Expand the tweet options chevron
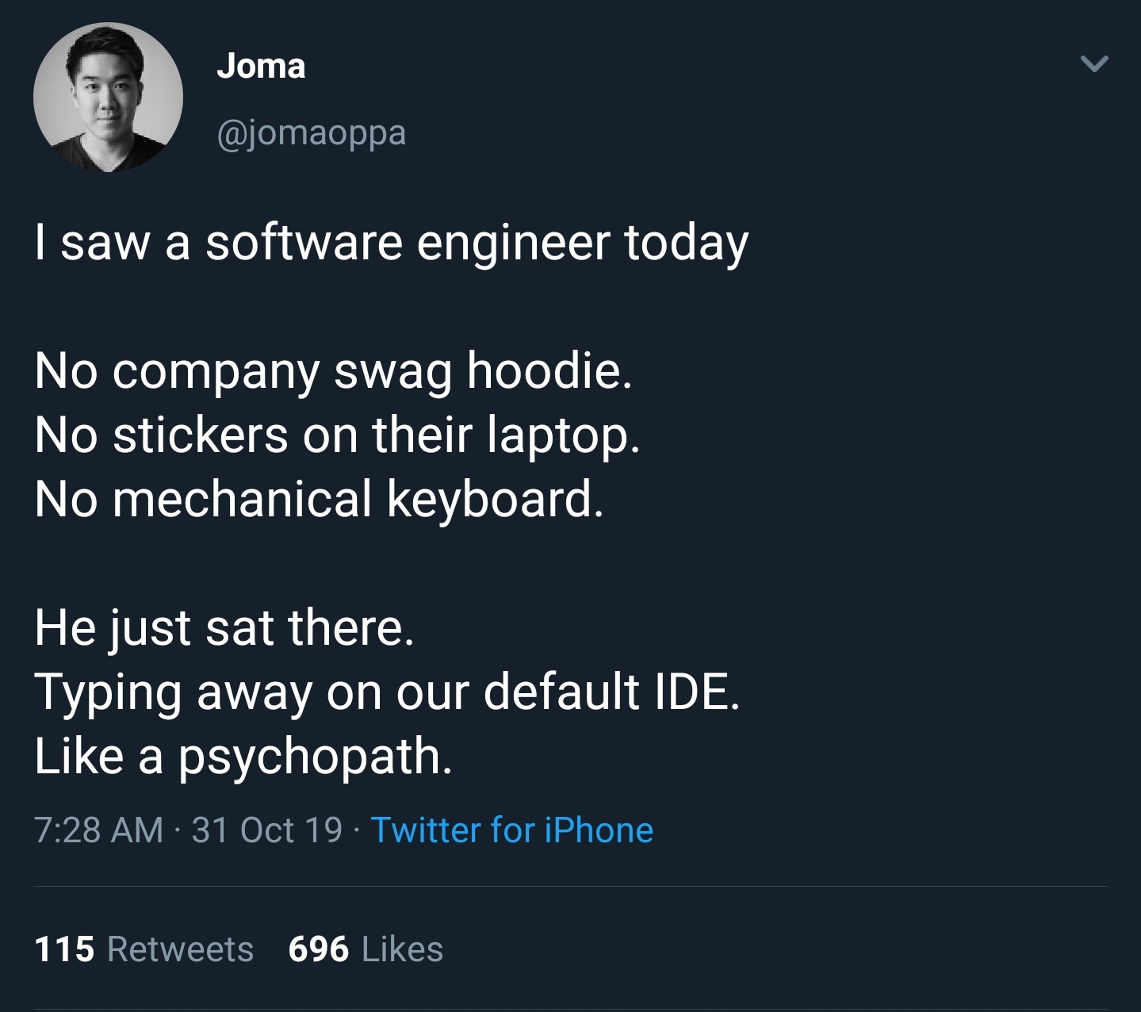This screenshot has height=1012, width=1141. [1094, 63]
